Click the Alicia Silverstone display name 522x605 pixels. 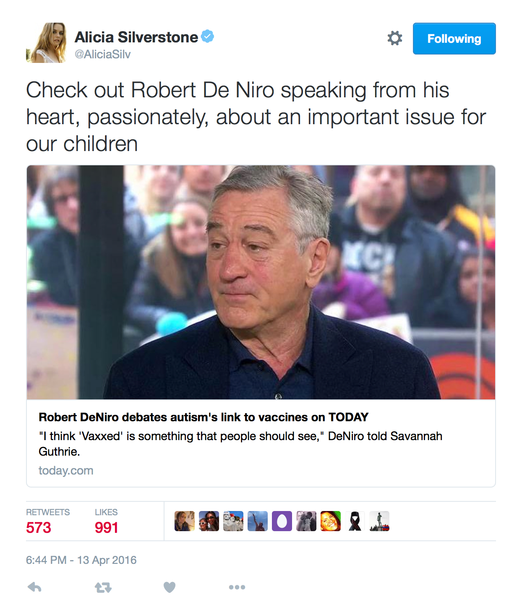(x=136, y=37)
